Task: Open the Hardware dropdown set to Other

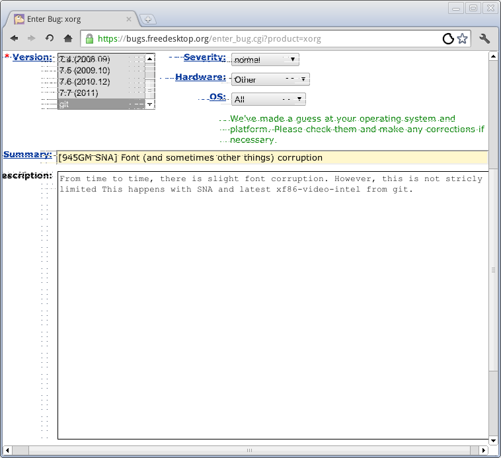Action: point(270,79)
